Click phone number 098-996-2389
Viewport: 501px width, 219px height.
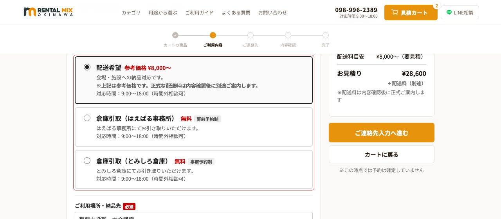click(356, 10)
